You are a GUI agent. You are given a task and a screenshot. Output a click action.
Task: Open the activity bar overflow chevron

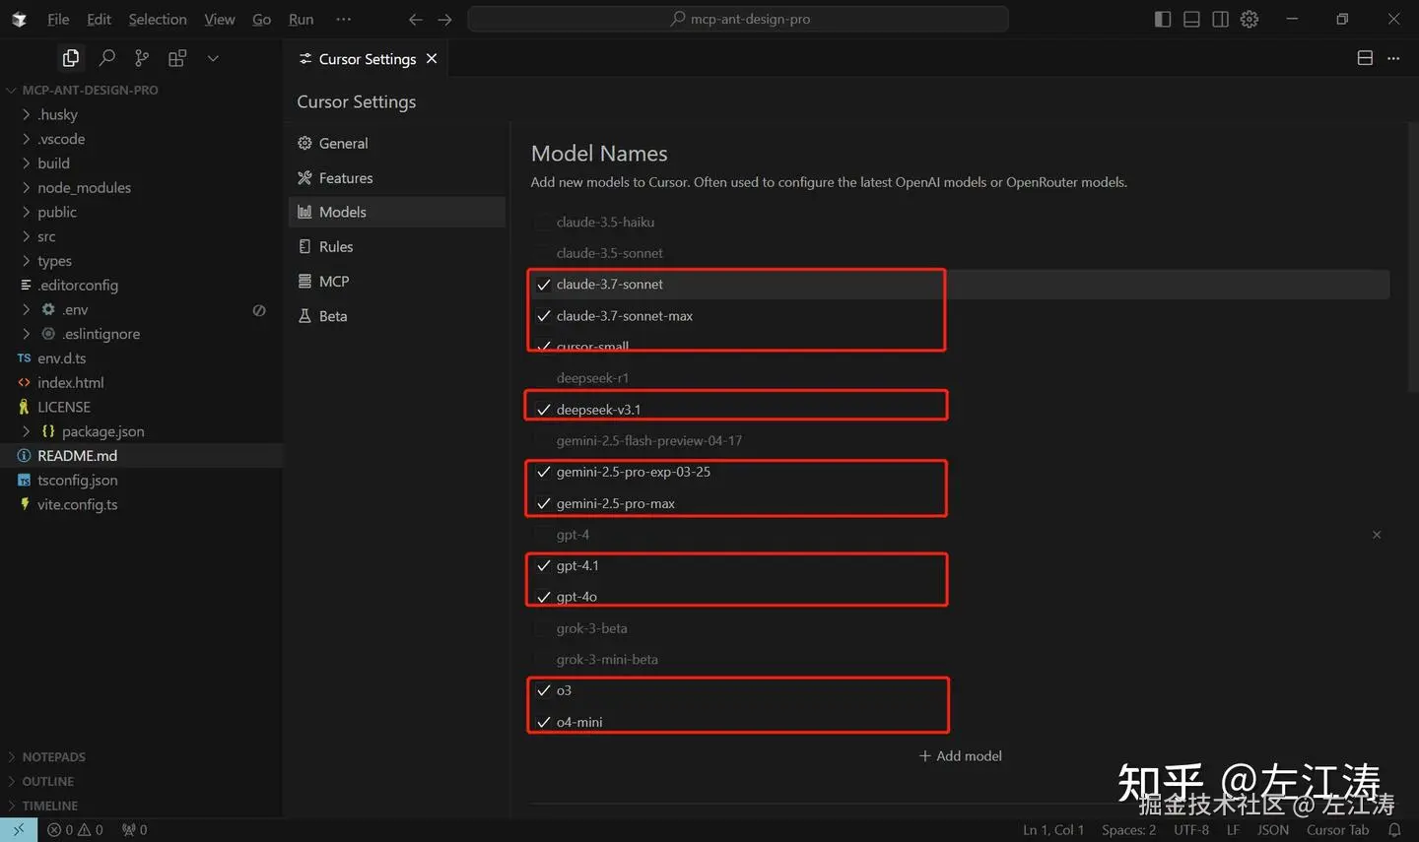(x=213, y=59)
